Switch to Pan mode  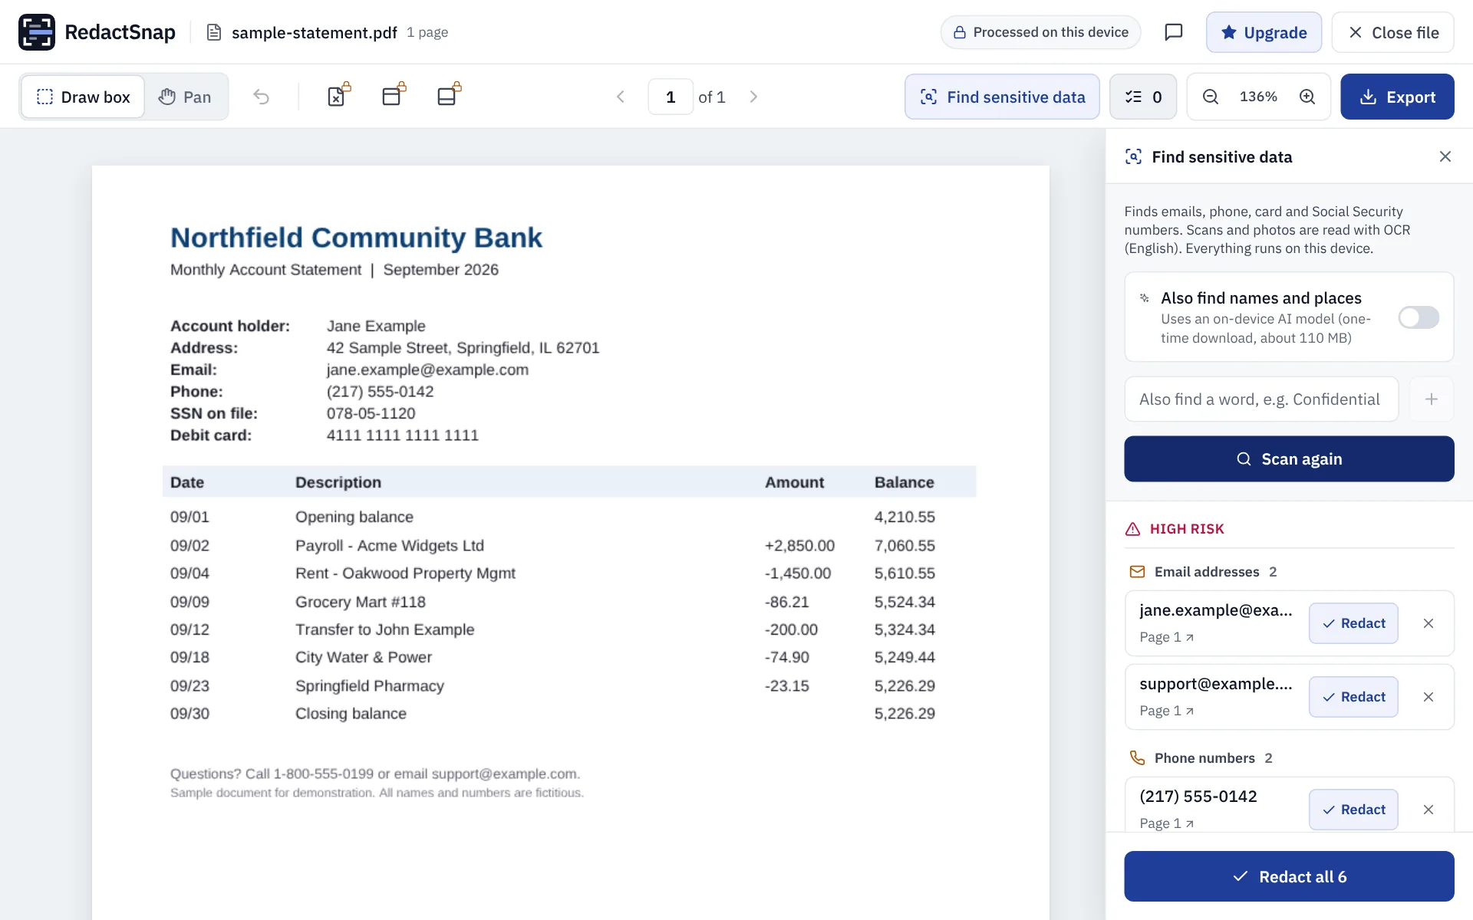point(185,97)
